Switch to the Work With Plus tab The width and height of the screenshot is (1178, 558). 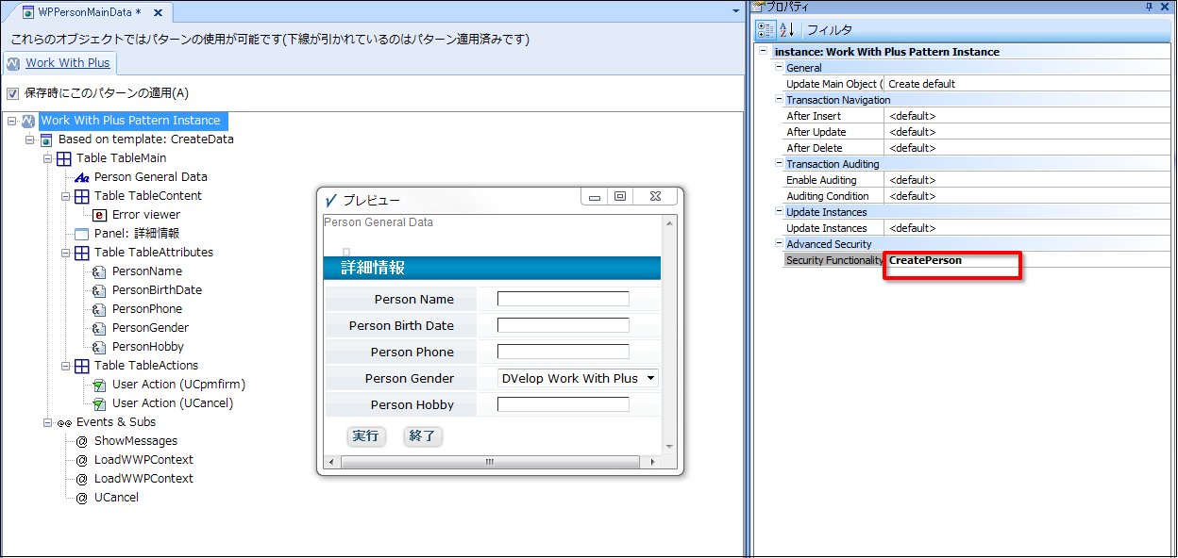point(67,63)
